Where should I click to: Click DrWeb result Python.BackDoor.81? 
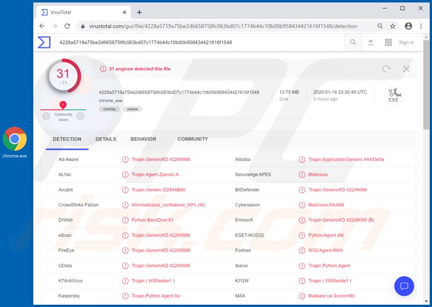pos(153,220)
